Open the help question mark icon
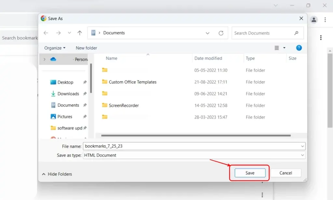 pos(299,48)
